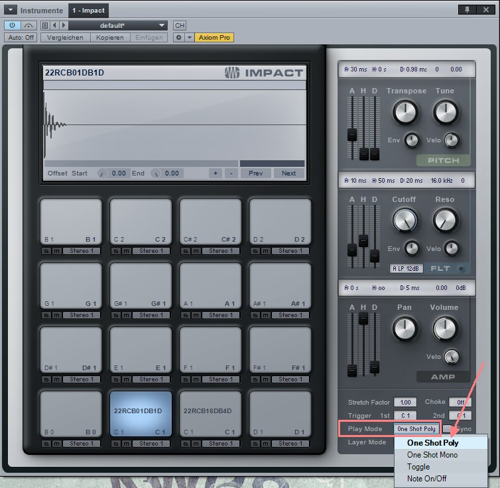Image resolution: width=500 pixels, height=488 pixels.
Task: Click the Auto: Off button
Action: pyautogui.click(x=21, y=38)
